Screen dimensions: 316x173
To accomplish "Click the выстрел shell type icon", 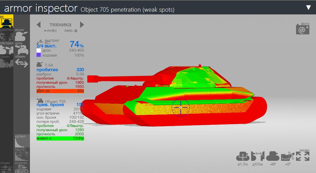I will [x=40, y=42].
